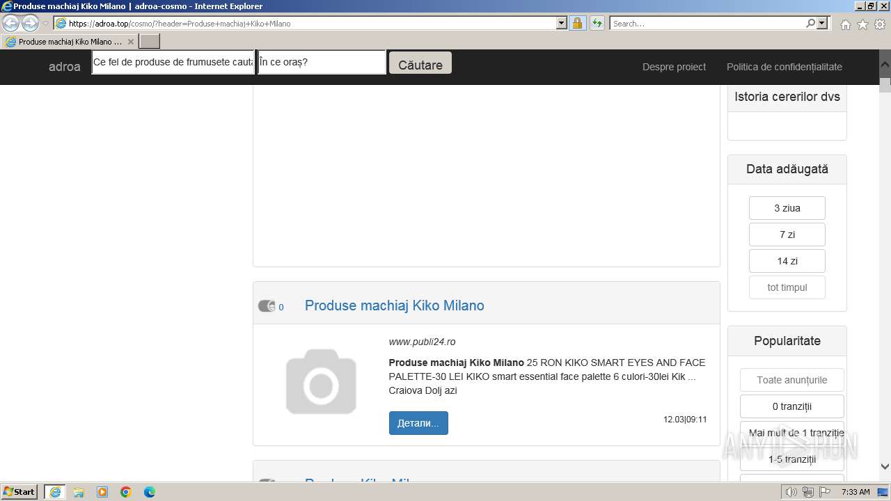Image resolution: width=891 pixels, height=501 pixels.
Task: Launch Google Chrome from the taskbar
Action: (x=126, y=492)
